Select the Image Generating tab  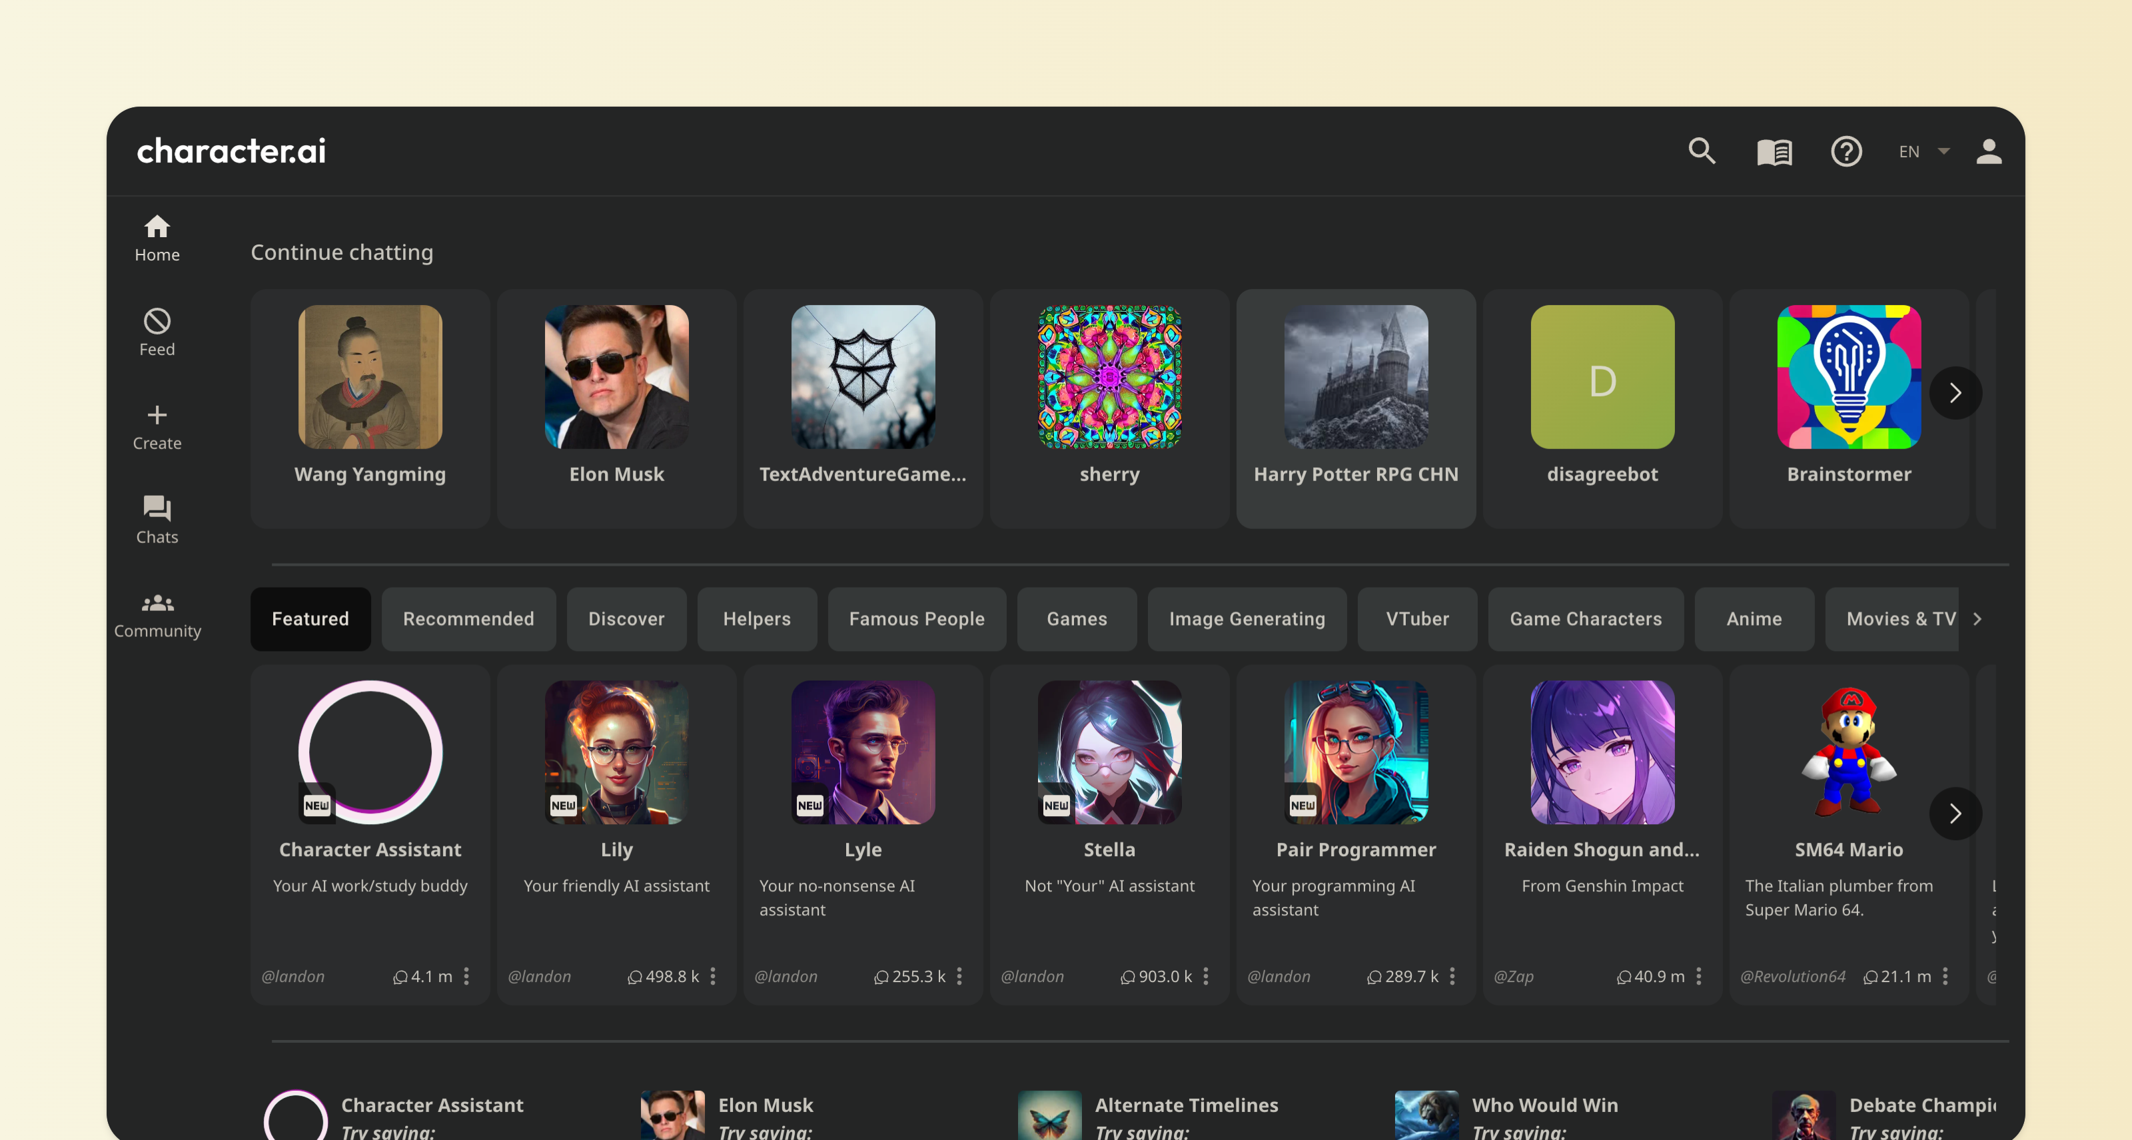[1247, 619]
